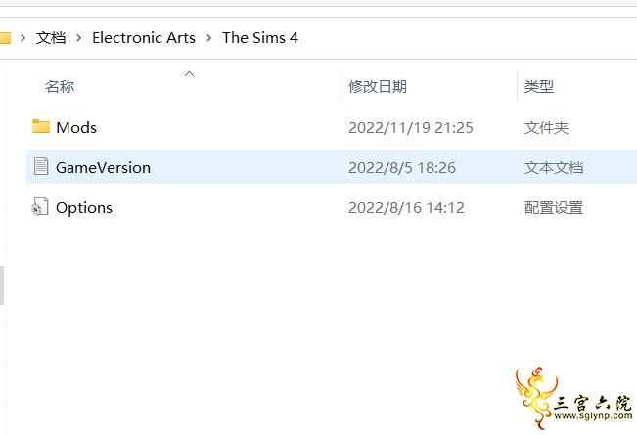Select the GameVersion text file icon
637x435 pixels.
point(41,166)
